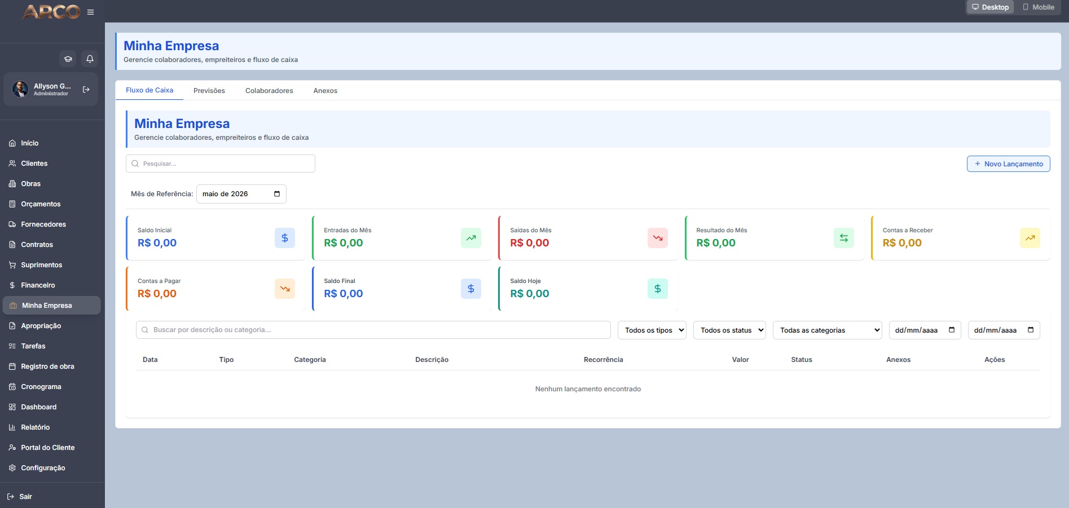Click the logout arrow beside Allyson G.

point(86,89)
